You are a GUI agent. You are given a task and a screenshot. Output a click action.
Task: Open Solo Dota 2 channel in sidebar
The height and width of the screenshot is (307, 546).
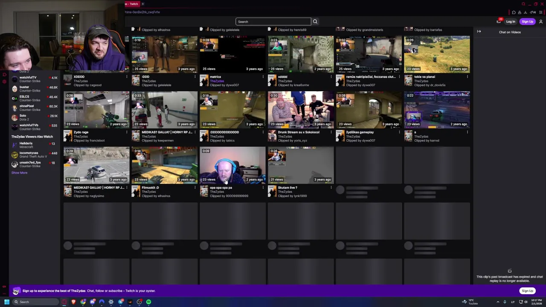34,117
